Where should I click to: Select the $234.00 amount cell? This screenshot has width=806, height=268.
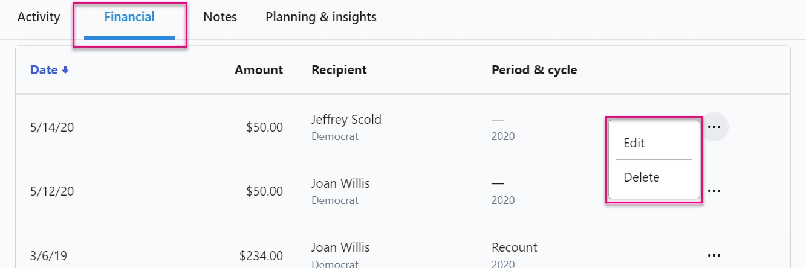tap(261, 256)
